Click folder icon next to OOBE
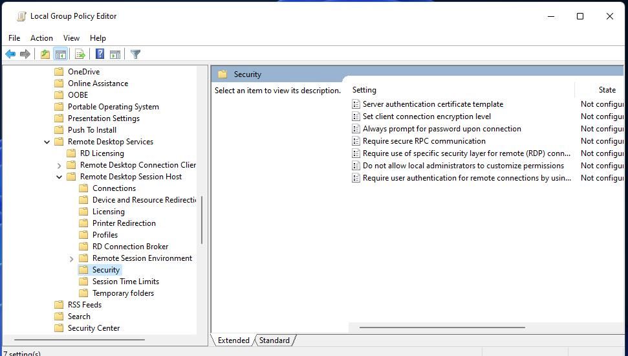Image resolution: width=628 pixels, height=356 pixels. pyautogui.click(x=59, y=95)
